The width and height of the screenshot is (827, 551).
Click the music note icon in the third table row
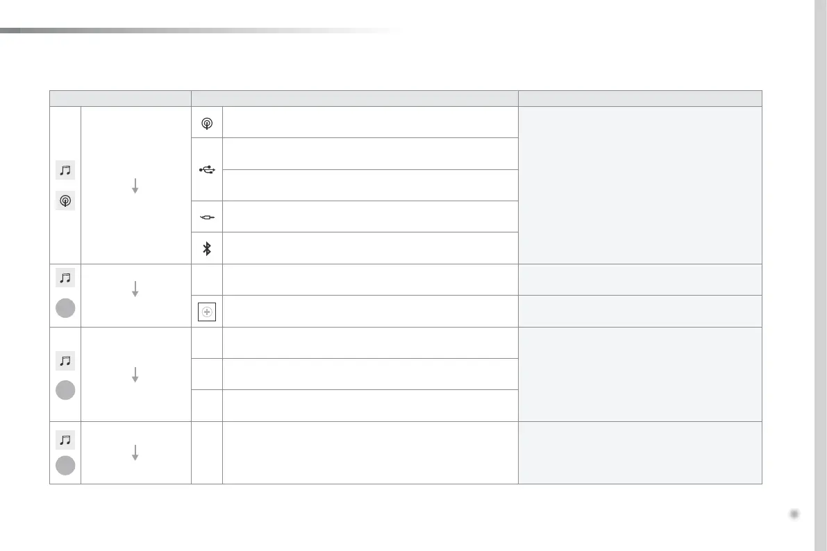click(x=65, y=361)
